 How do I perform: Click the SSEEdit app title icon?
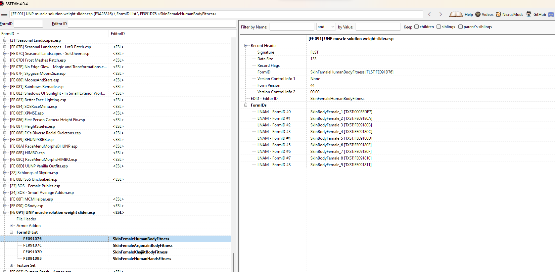pyautogui.click(x=2, y=4)
